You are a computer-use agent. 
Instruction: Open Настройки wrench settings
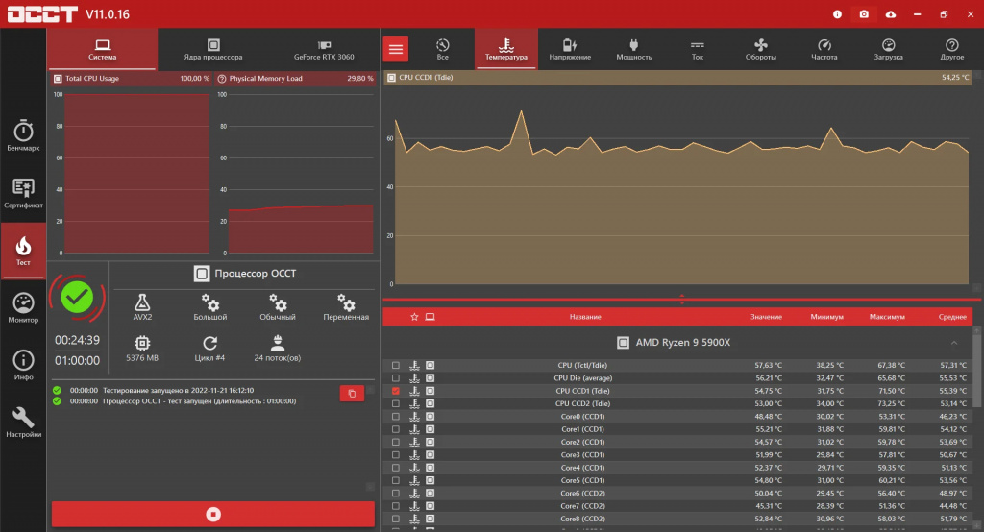(23, 423)
